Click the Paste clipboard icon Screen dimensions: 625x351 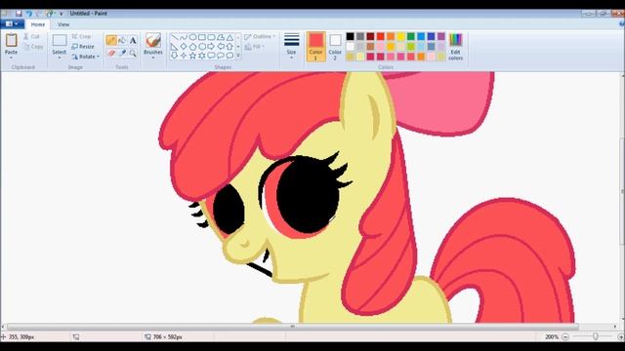click(11, 40)
